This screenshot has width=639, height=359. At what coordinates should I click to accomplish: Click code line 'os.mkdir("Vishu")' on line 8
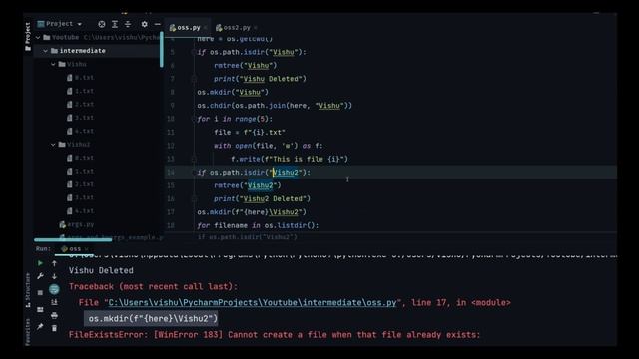tap(233, 93)
